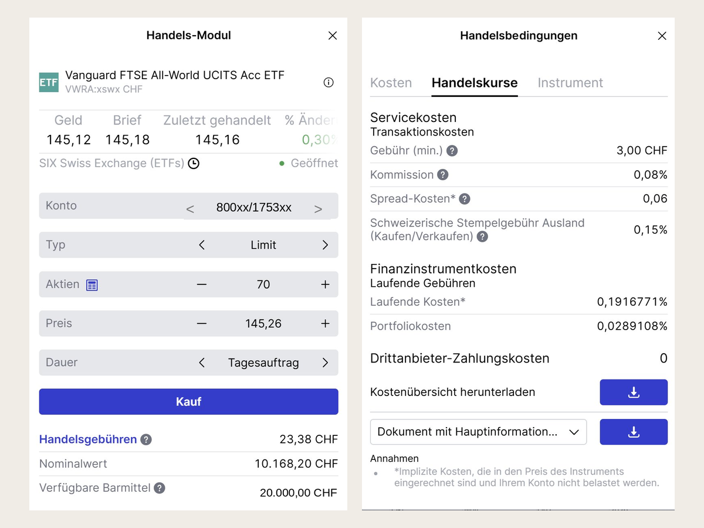Open help icon next to Gebühr (min.)
Viewport: 704px width, 528px height.
[x=452, y=151]
